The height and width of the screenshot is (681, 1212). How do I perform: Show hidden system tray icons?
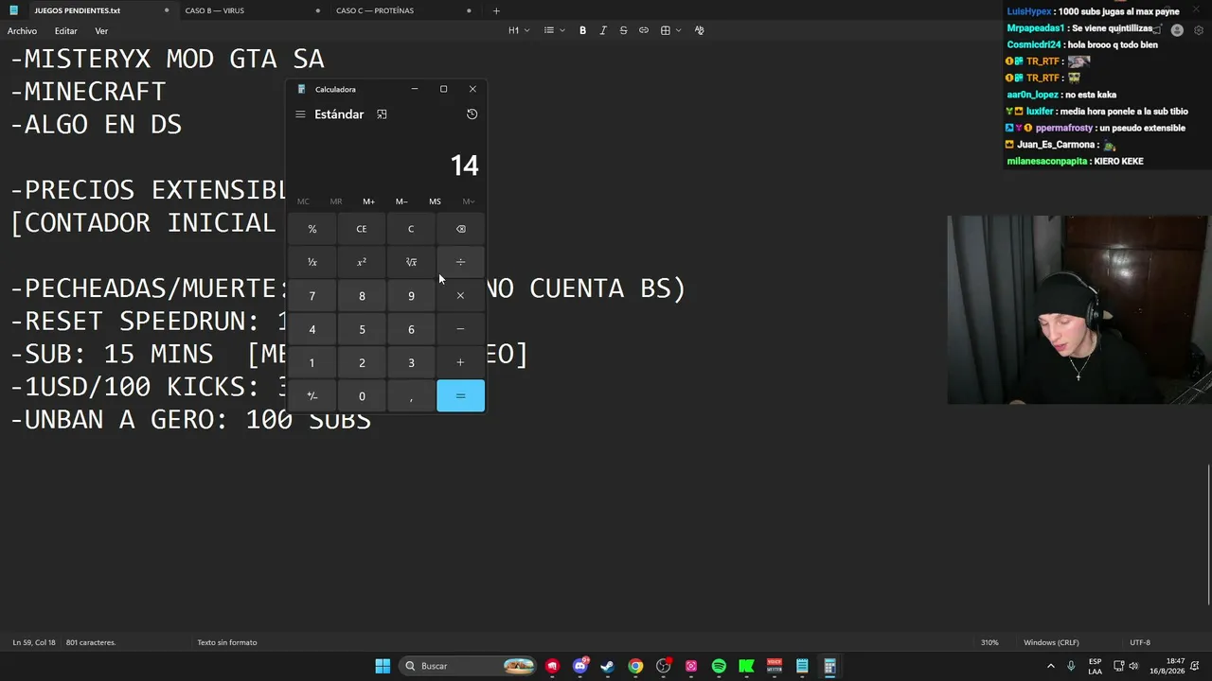coord(1050,666)
